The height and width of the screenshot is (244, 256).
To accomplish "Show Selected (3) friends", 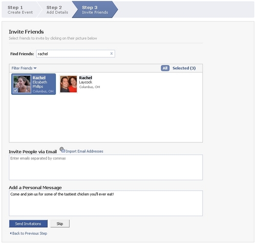I will 184,68.
